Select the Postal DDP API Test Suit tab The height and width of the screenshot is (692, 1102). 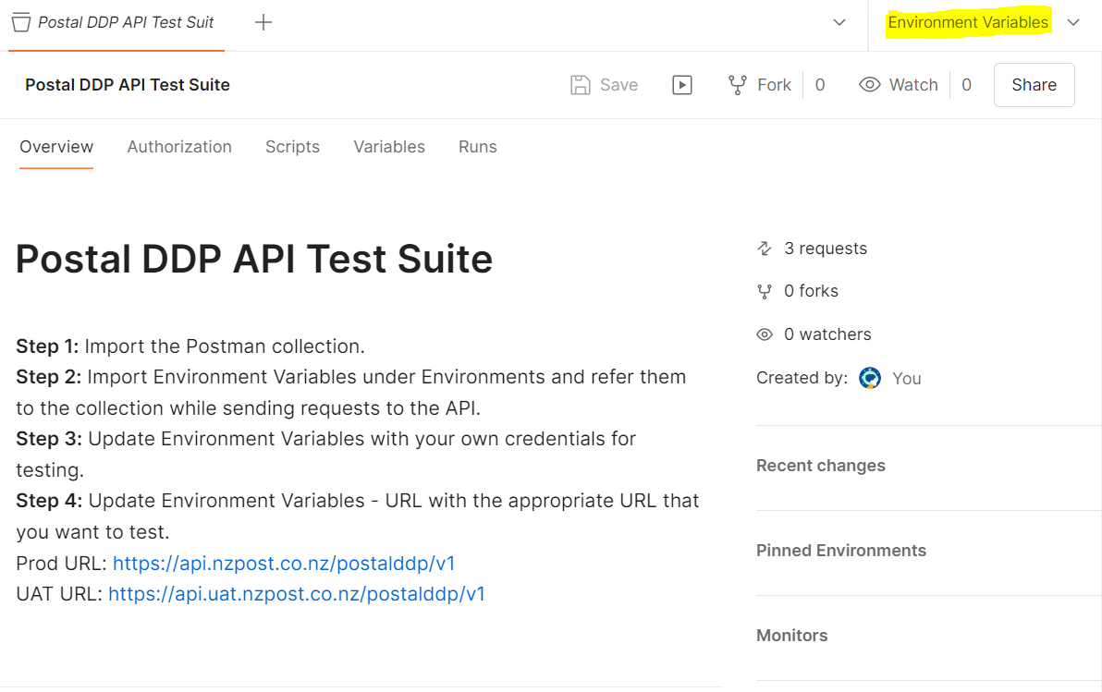tap(116, 22)
